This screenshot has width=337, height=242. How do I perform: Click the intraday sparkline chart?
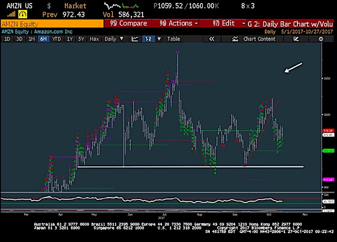pyautogui.click(x=121, y=6)
